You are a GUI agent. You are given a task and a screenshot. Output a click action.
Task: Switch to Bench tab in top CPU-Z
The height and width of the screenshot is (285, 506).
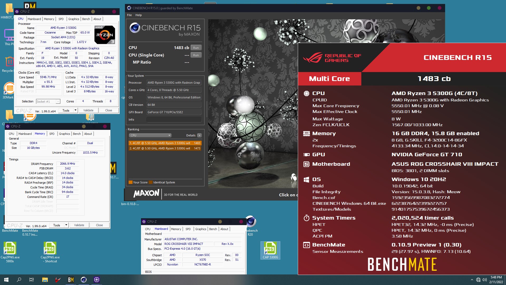tap(86, 19)
